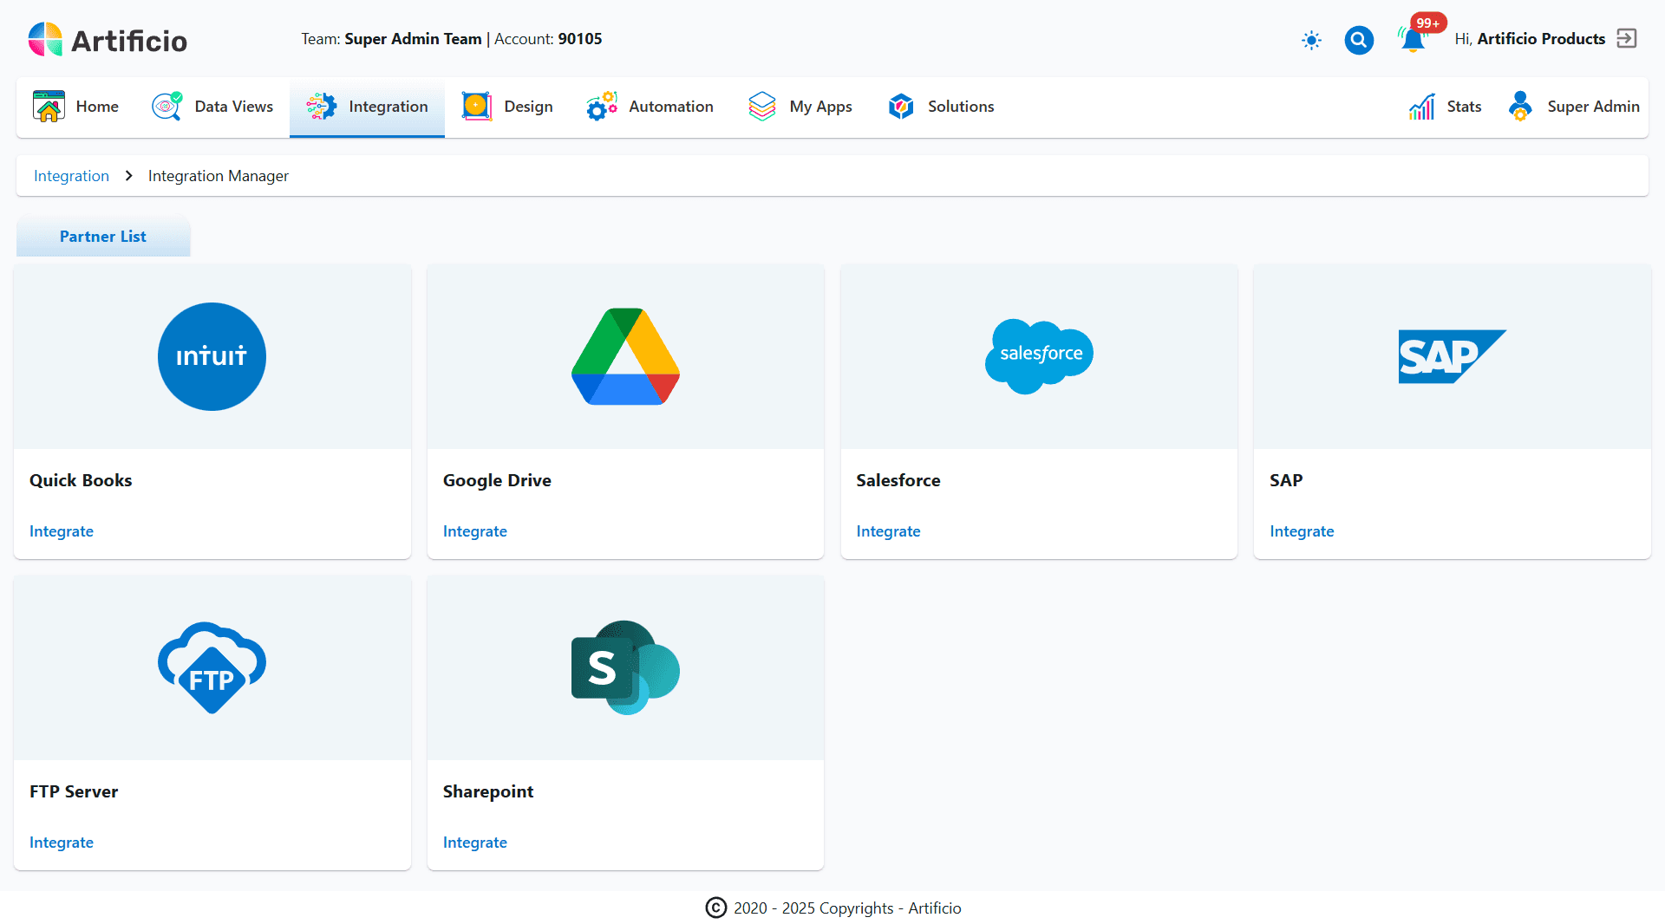Open the Stats chart icon
The width and height of the screenshot is (1665, 924).
point(1420,106)
